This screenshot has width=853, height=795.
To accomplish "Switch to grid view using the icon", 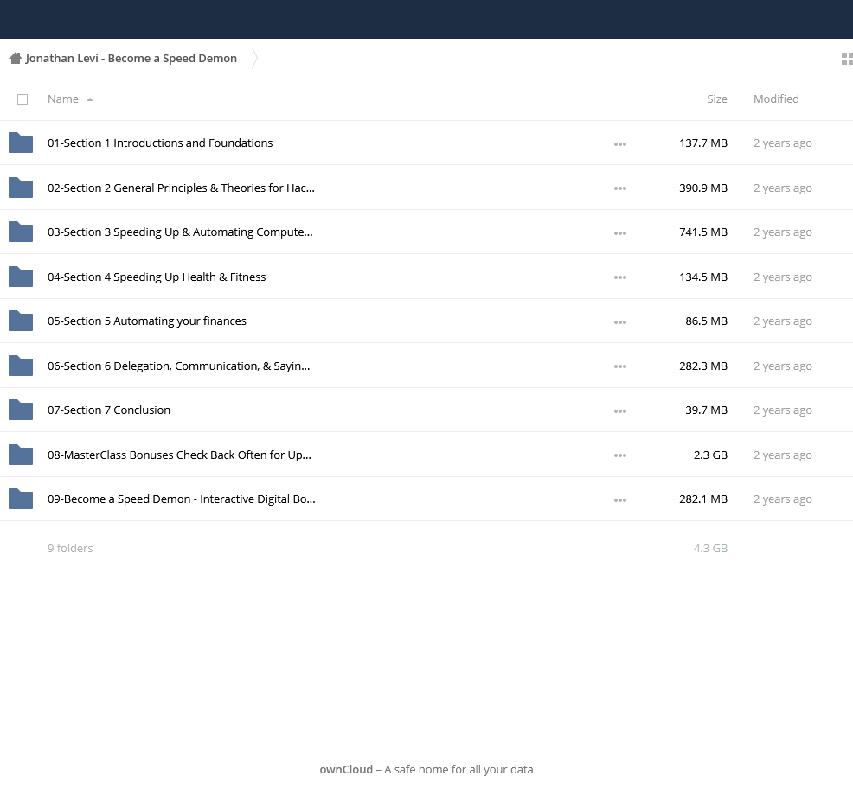I will 847,59.
